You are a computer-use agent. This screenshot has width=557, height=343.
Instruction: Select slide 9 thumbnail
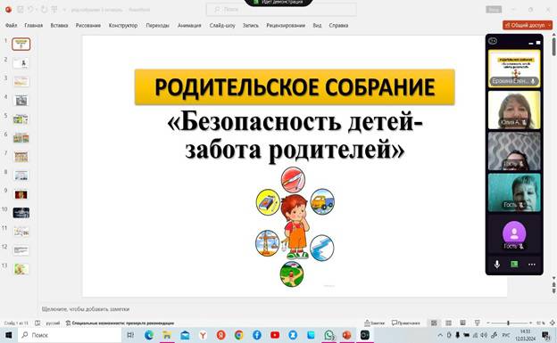pyautogui.click(x=21, y=194)
